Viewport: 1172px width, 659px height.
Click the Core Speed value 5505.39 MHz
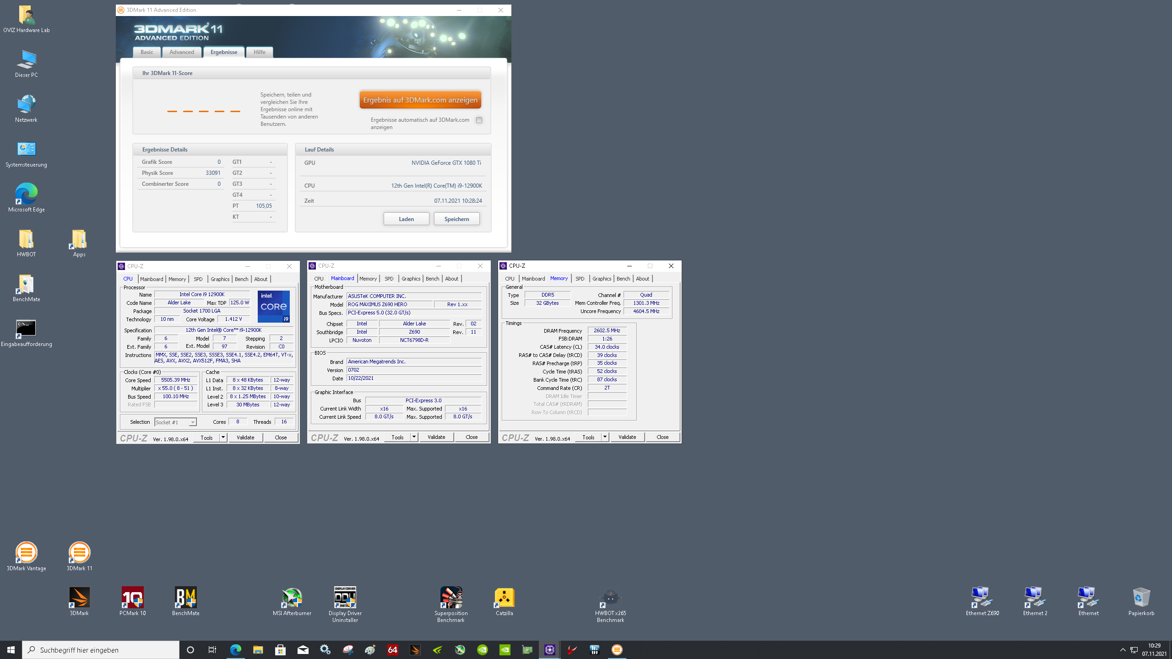coord(176,380)
